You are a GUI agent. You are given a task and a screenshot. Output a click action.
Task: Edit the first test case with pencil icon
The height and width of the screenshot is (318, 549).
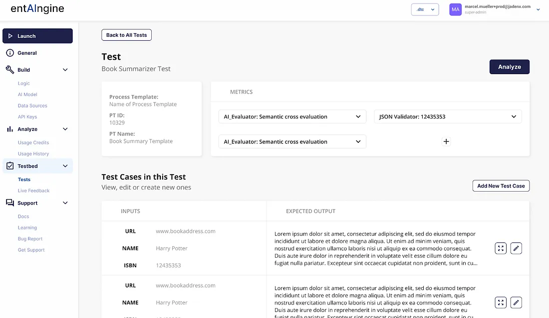coord(516,248)
